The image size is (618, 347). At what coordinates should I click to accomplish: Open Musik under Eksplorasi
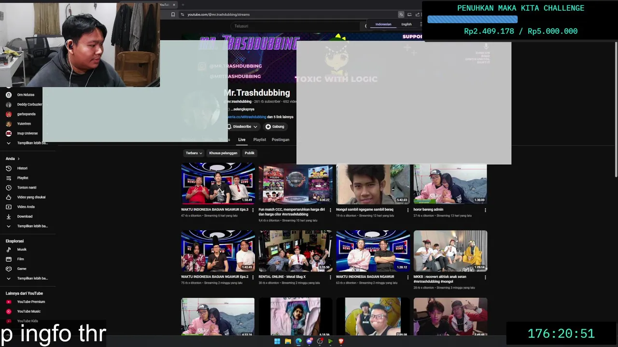[x=22, y=250]
